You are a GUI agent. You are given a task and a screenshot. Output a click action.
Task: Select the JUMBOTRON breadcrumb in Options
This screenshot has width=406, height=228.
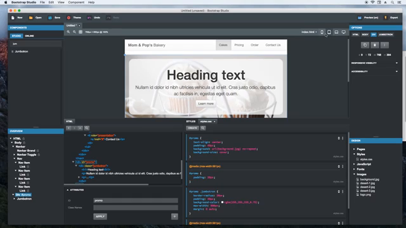[386, 34]
